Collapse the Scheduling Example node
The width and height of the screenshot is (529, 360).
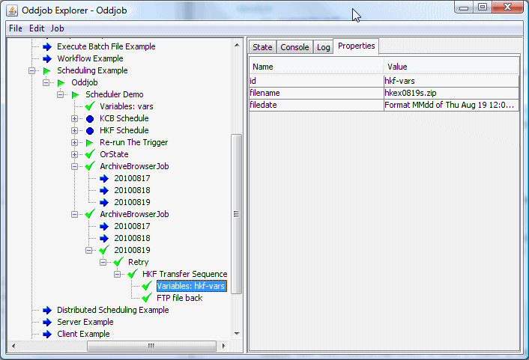pos(32,70)
